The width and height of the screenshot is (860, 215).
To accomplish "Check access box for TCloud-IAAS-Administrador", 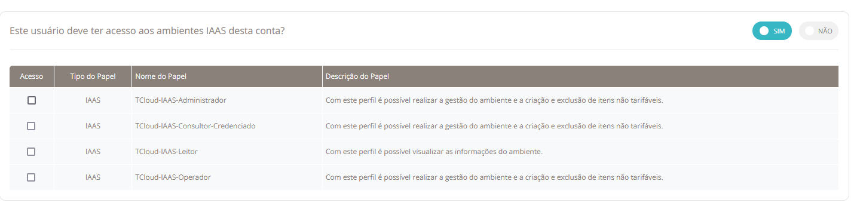I will pyautogui.click(x=32, y=100).
